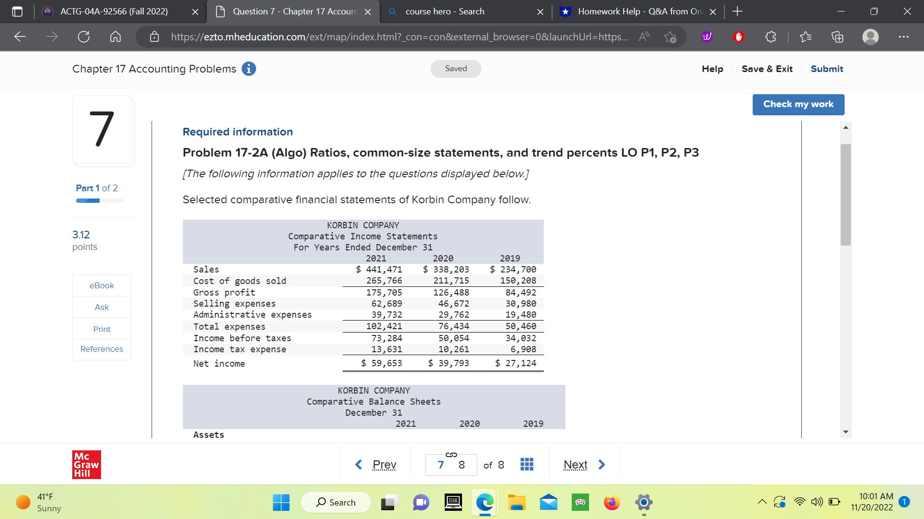The width and height of the screenshot is (924, 519).
Task: Switch to the Homework Help Q&A tab
Action: [x=630, y=11]
